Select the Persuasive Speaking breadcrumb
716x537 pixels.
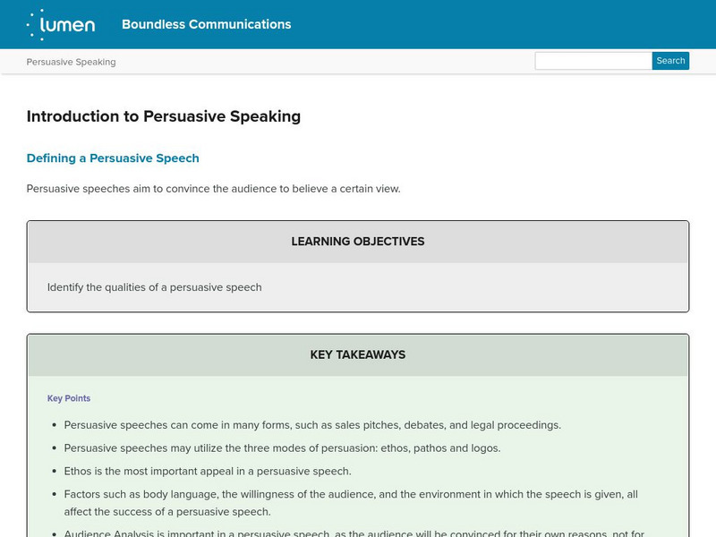point(71,62)
